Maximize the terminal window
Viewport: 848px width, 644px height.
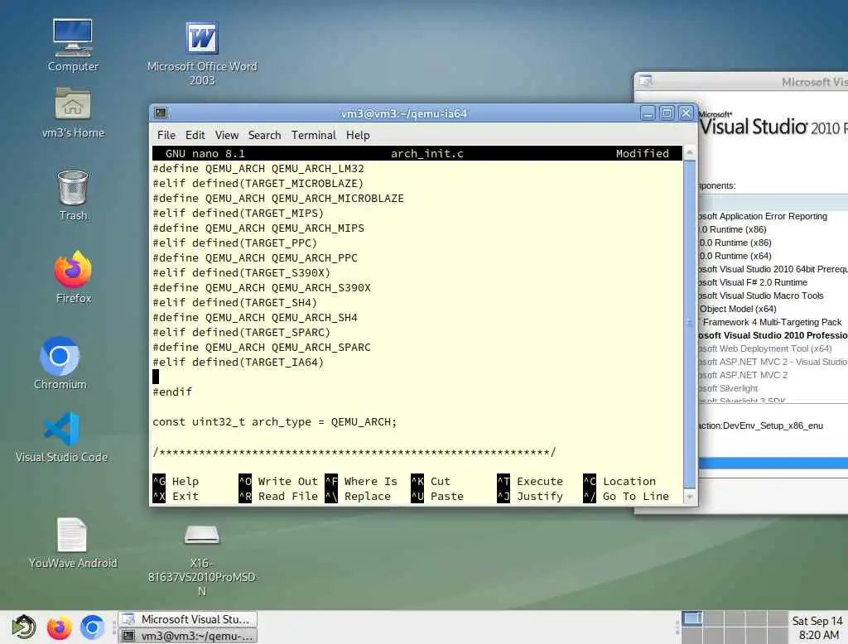pos(667,113)
